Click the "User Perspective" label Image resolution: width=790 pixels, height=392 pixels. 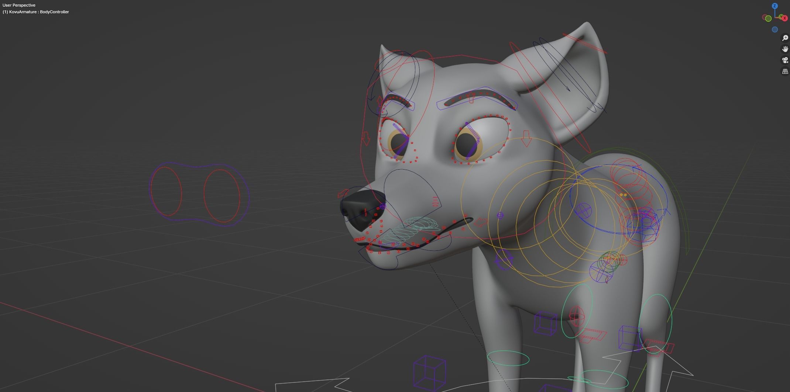click(x=19, y=5)
